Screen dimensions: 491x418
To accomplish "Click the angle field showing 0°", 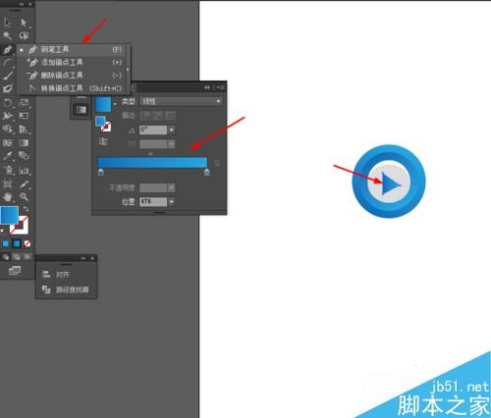I will pyautogui.click(x=153, y=130).
